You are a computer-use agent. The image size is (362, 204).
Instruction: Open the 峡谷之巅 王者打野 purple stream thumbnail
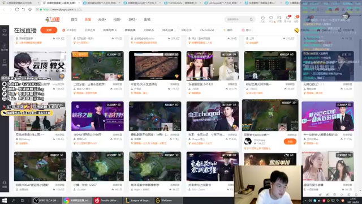(97, 116)
